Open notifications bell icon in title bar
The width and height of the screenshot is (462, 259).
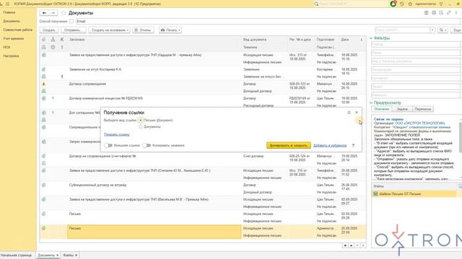coord(393,4)
